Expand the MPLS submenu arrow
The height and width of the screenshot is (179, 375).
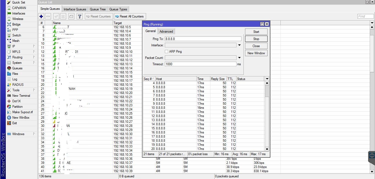click(34, 52)
